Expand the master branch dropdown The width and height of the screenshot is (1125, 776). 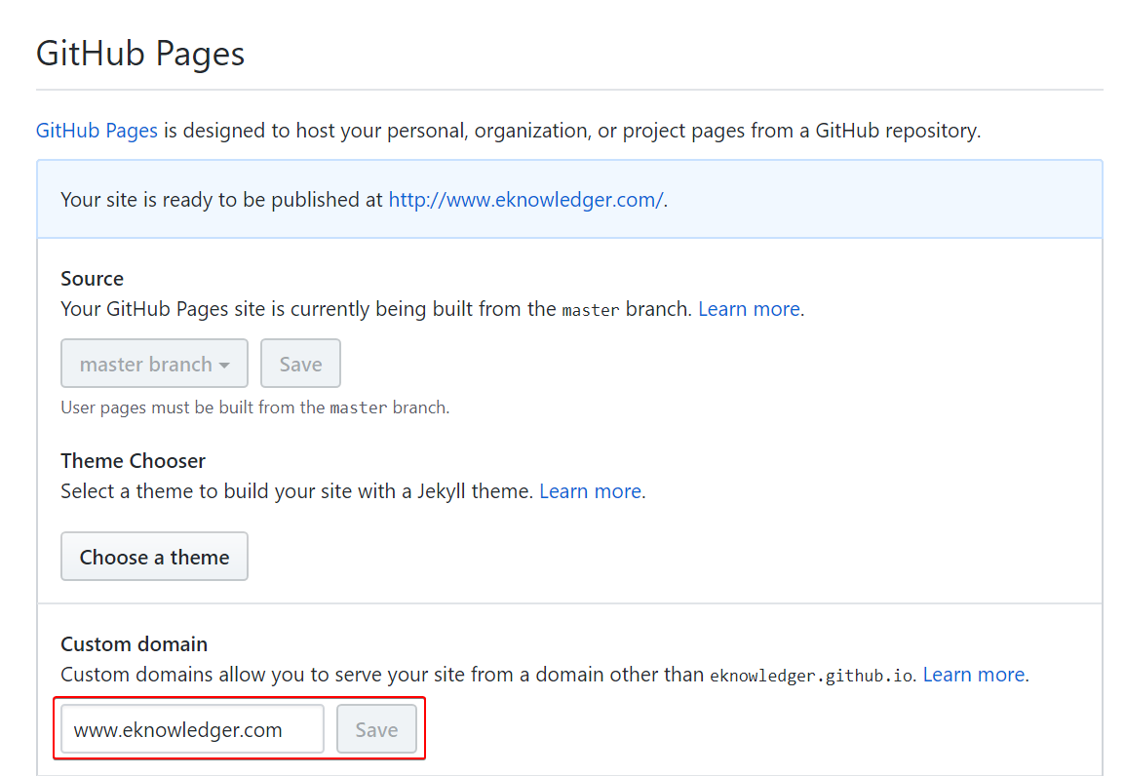pyautogui.click(x=154, y=364)
